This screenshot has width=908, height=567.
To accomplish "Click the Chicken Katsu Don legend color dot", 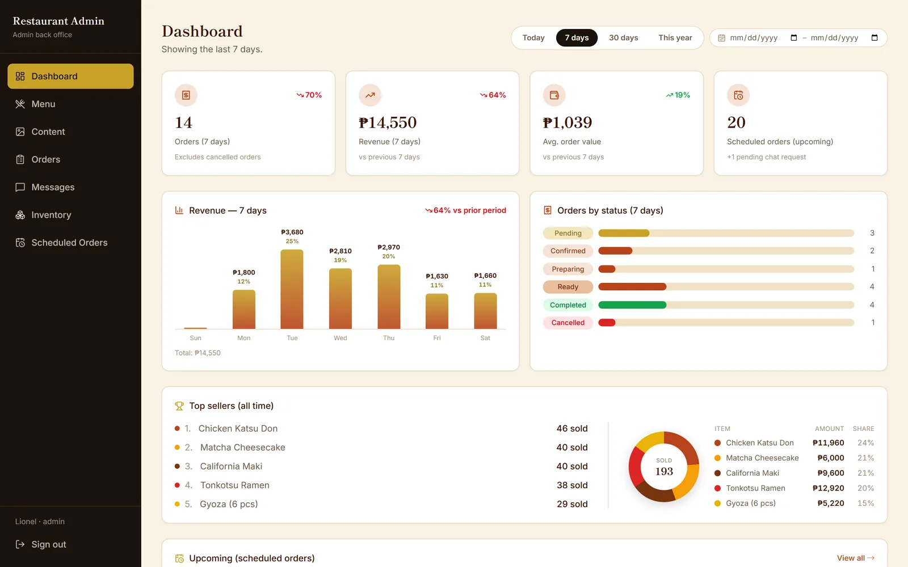I will click(x=718, y=443).
